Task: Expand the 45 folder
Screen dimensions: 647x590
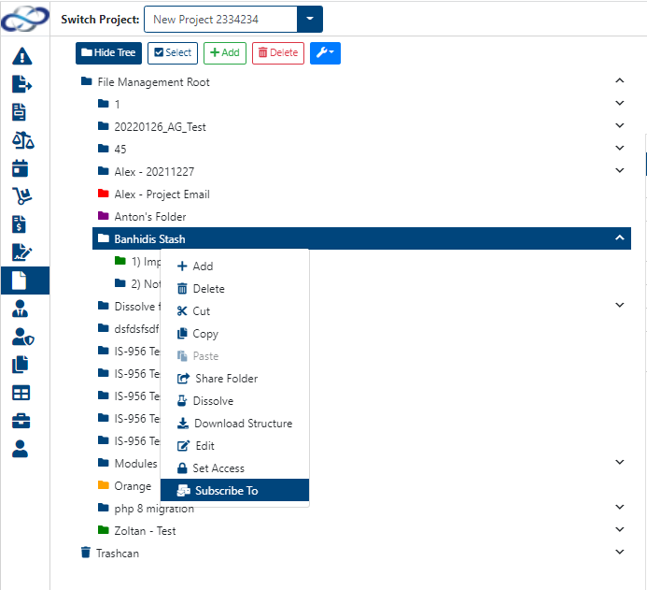Action: (619, 148)
